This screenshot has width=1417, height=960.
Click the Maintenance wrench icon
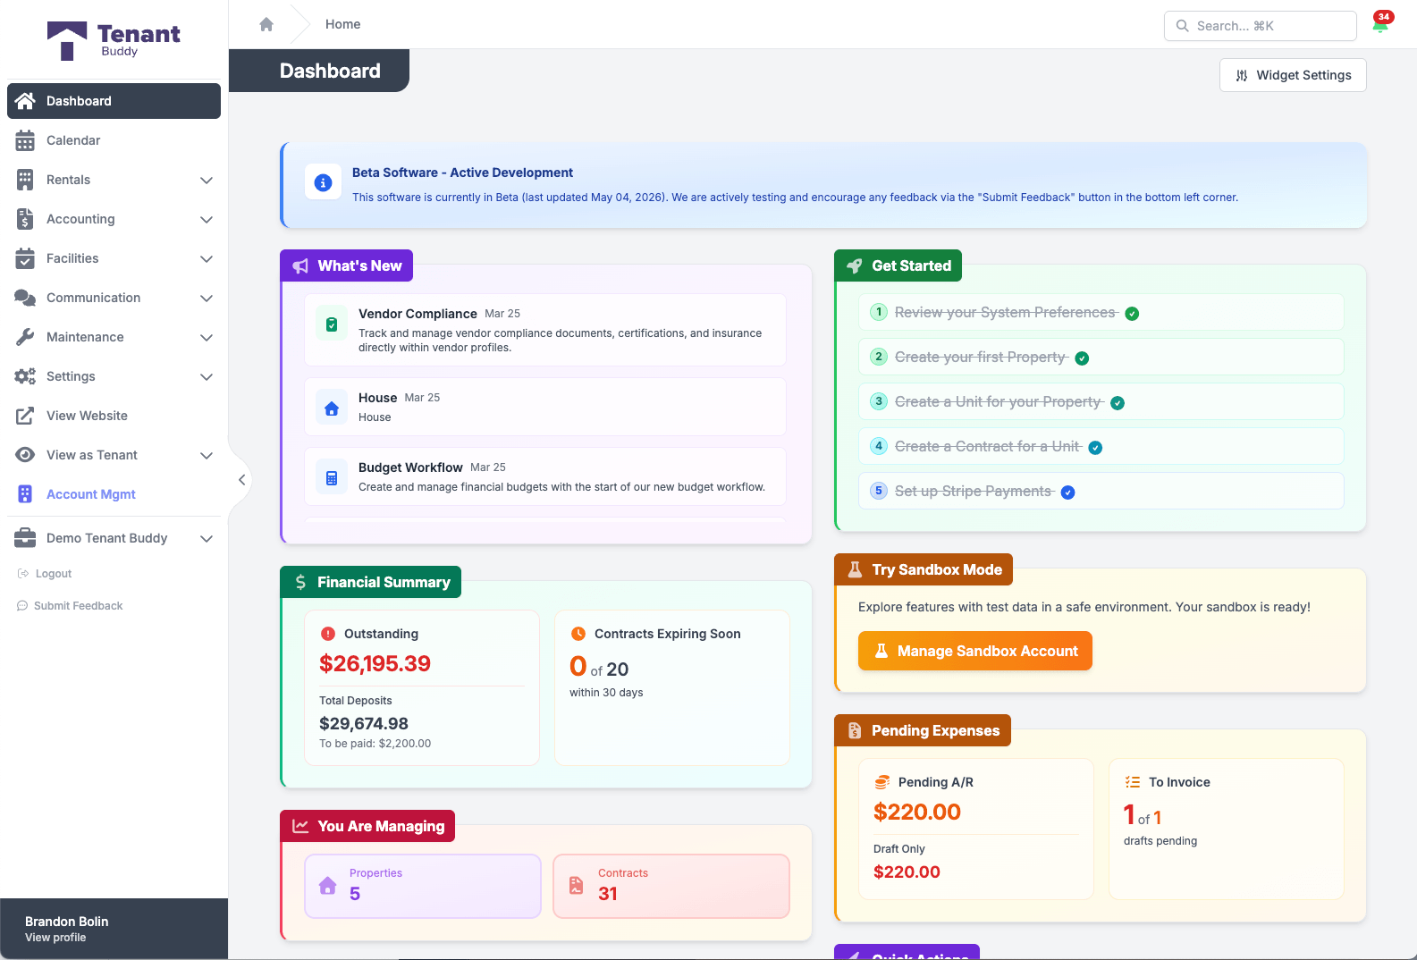click(x=25, y=337)
